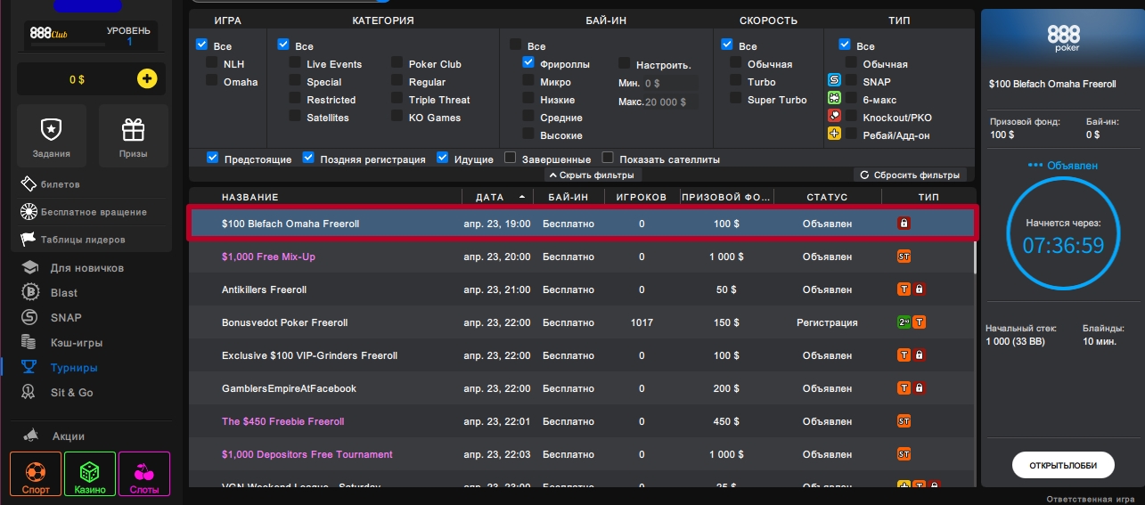Sort by СТАТУС column header

(x=827, y=197)
